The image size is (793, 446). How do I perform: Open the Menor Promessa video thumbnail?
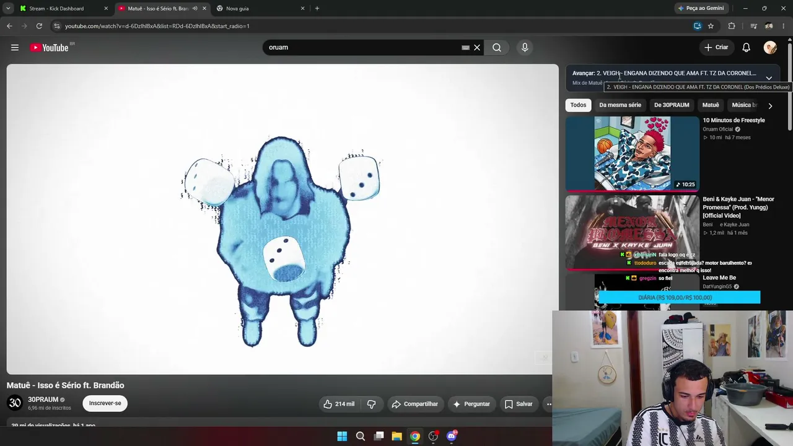coord(632,232)
